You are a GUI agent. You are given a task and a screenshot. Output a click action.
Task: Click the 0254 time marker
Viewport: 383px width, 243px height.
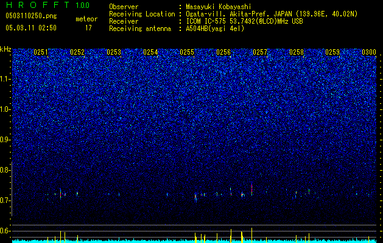[150, 52]
